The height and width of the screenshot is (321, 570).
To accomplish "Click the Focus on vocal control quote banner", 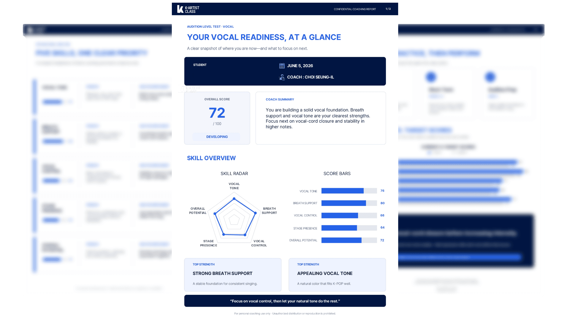I will pyautogui.click(x=285, y=301).
